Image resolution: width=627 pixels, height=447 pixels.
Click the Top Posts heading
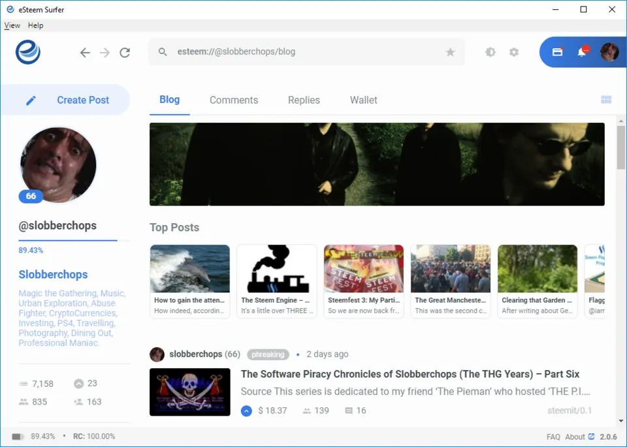click(174, 227)
